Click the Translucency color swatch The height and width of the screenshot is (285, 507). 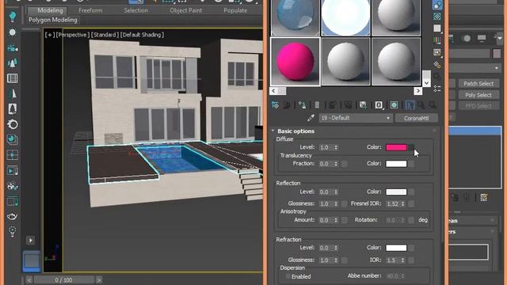coord(396,164)
